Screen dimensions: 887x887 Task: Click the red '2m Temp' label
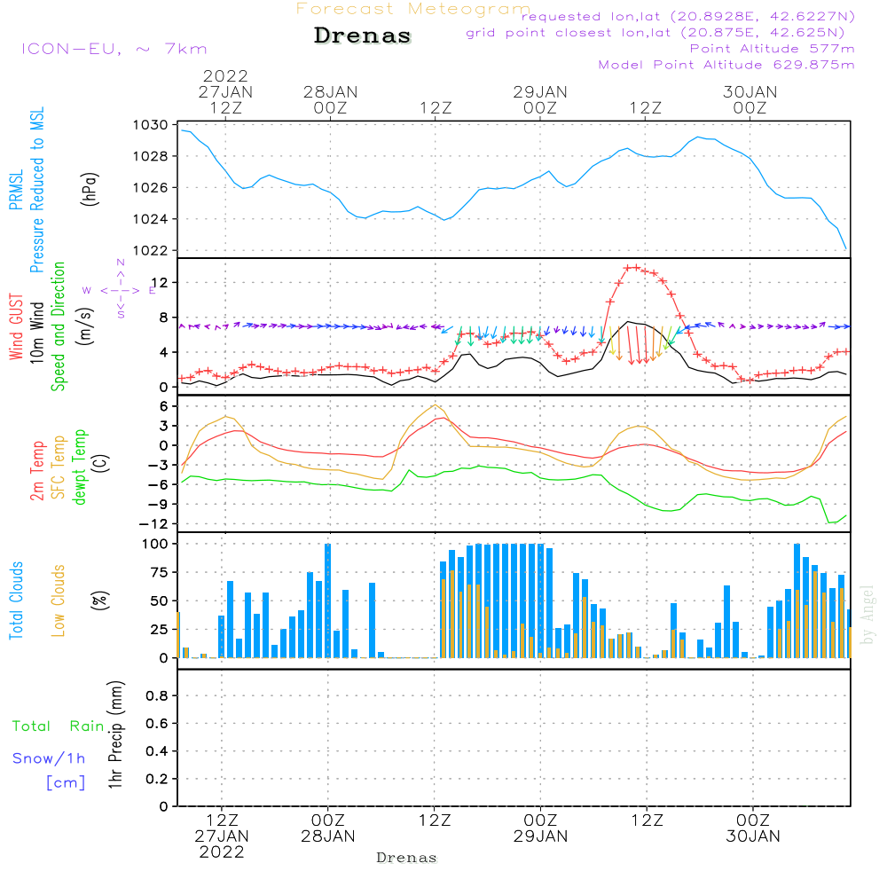(x=36, y=471)
